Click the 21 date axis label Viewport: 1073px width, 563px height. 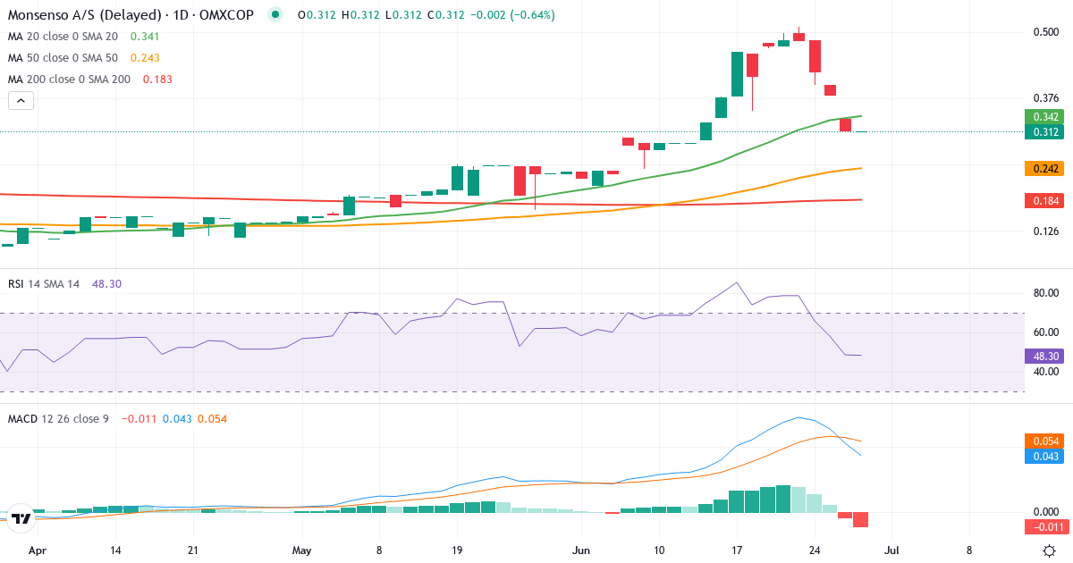193,550
